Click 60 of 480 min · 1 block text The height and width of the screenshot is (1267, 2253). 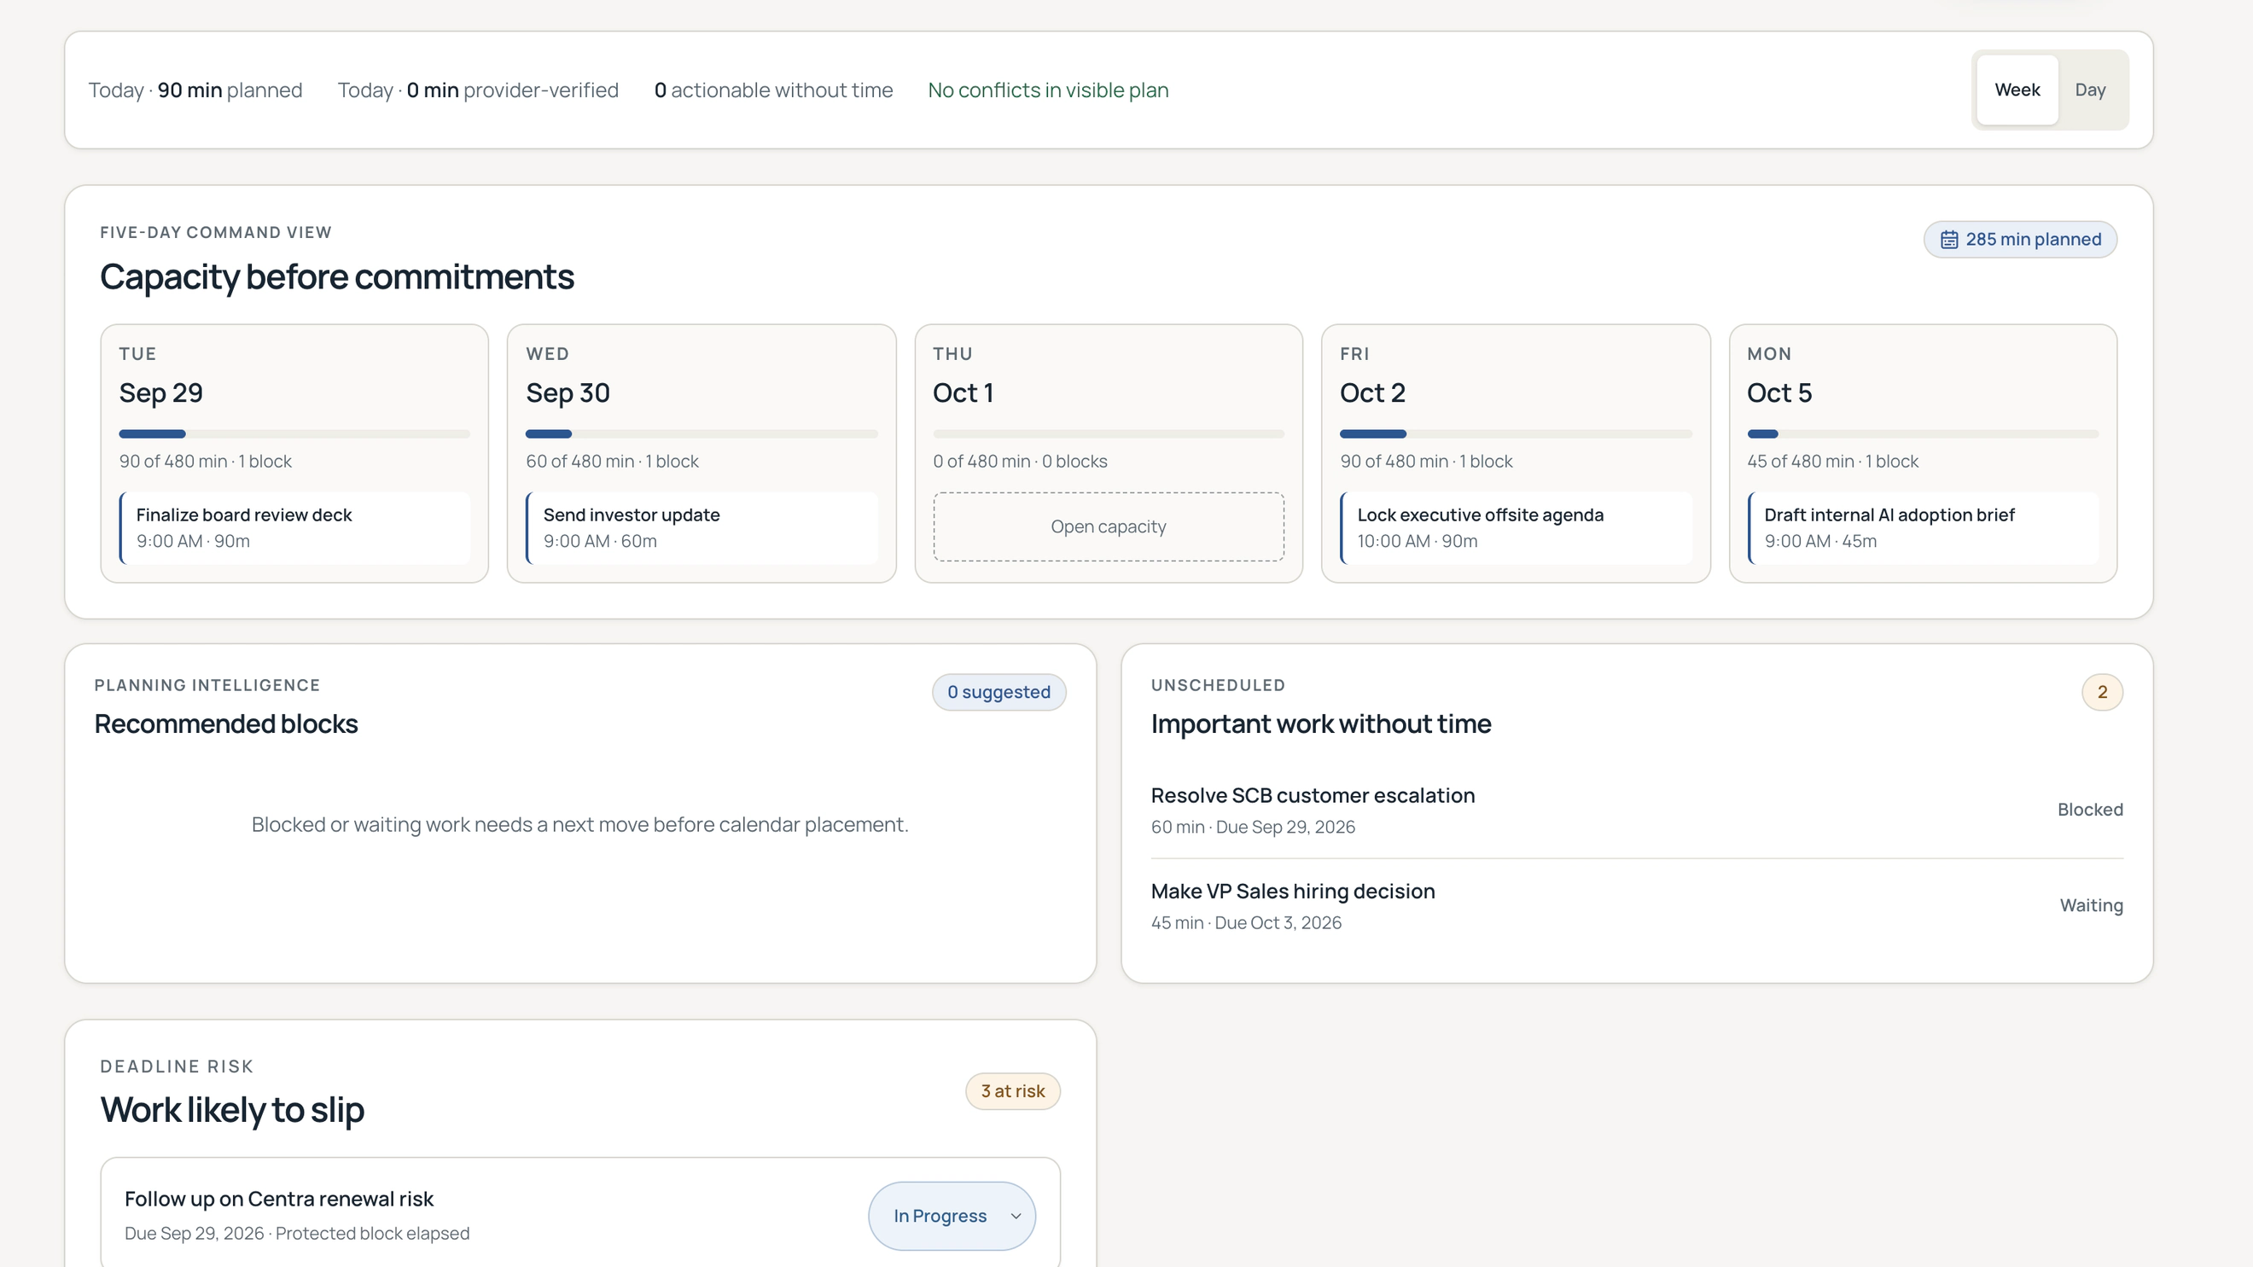click(612, 462)
